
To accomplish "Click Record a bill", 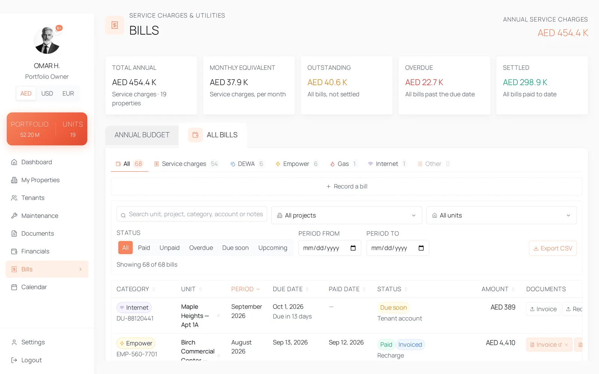I will click(x=347, y=186).
